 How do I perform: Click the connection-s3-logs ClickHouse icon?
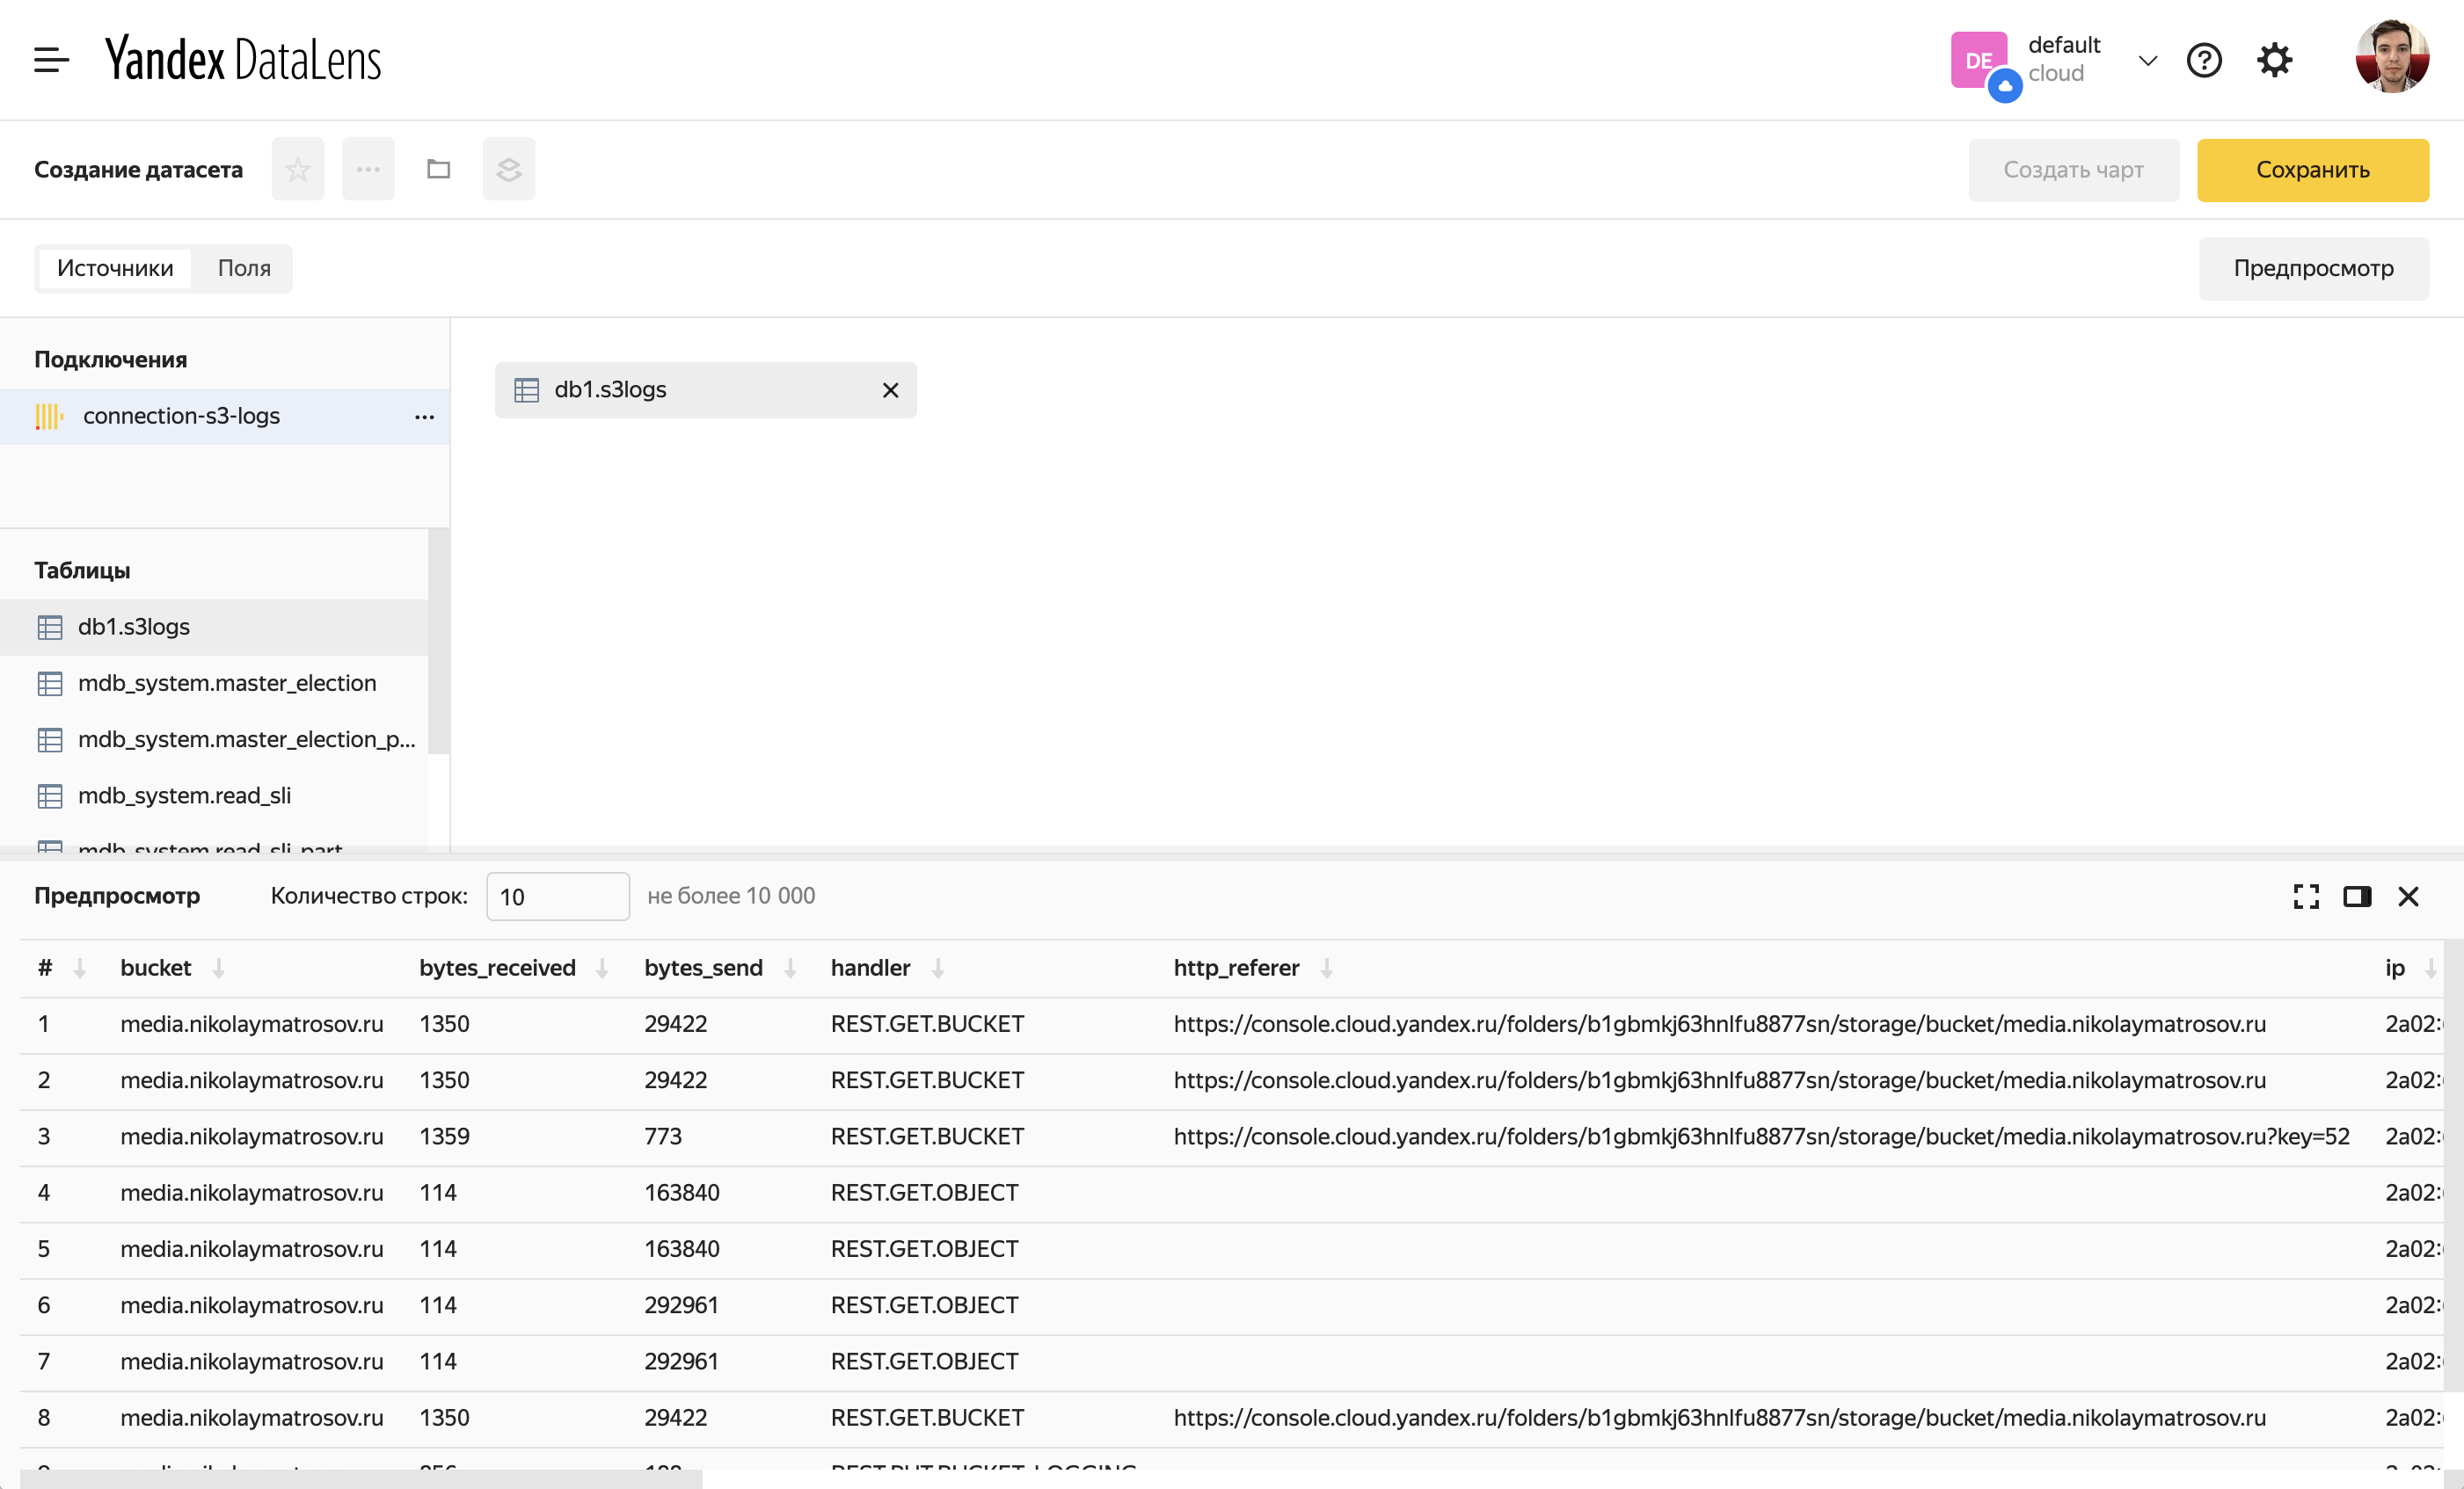pyautogui.click(x=49, y=416)
